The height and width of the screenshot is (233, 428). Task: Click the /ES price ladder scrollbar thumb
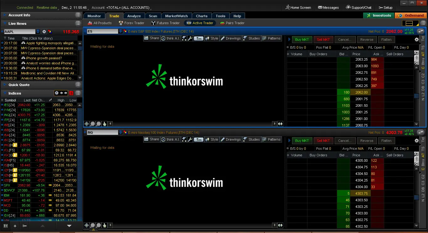coord(416,96)
